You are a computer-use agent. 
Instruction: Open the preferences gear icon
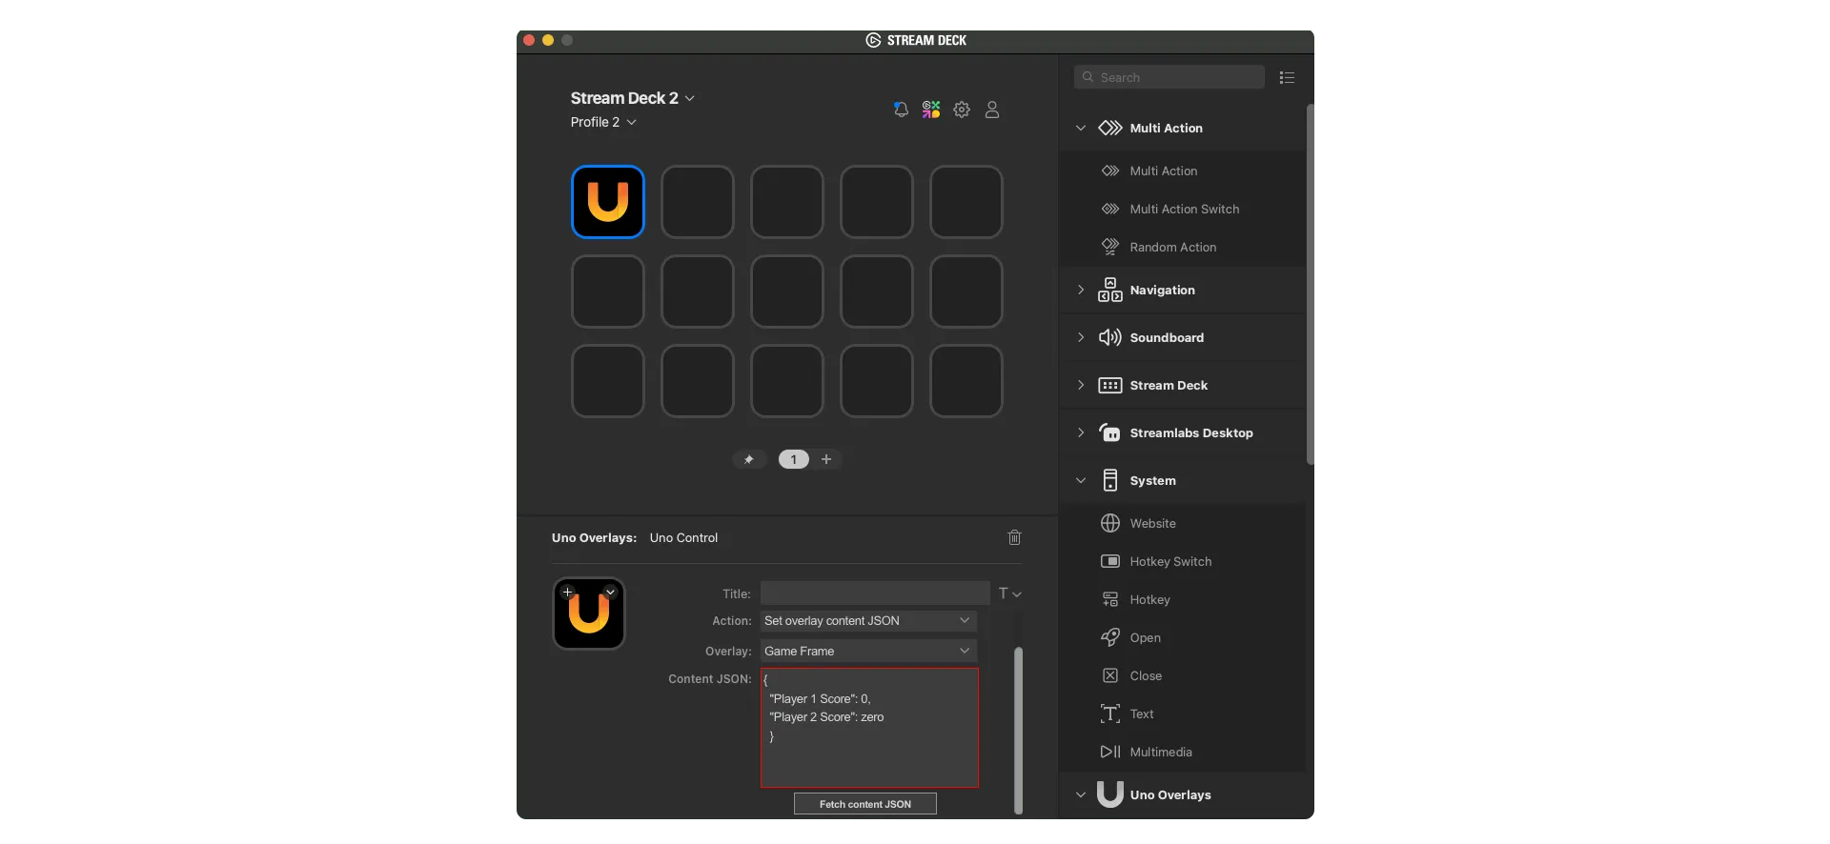click(x=962, y=110)
